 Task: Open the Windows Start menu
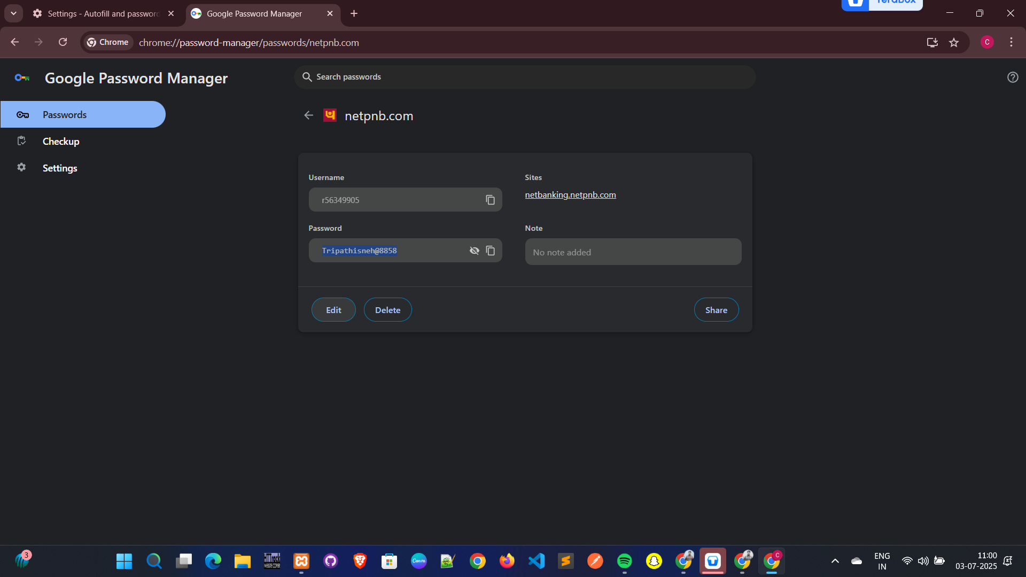[124, 561]
